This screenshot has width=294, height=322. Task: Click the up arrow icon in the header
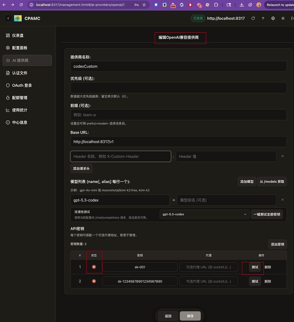pos(263,18)
